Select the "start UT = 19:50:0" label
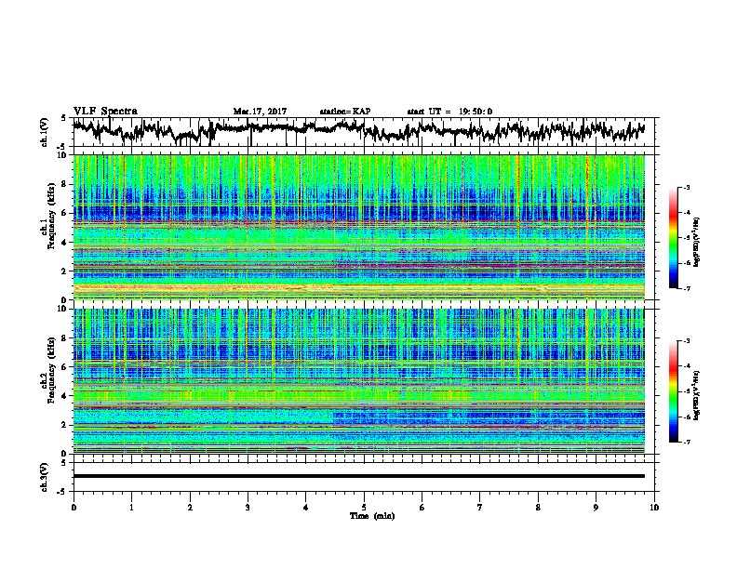Screen dimensions: 737x569 (x=449, y=112)
